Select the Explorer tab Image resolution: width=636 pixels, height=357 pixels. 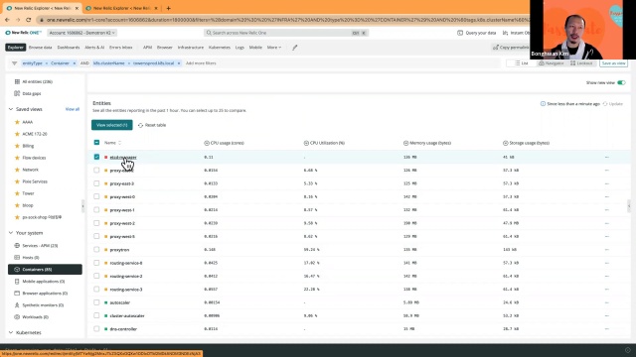point(16,48)
